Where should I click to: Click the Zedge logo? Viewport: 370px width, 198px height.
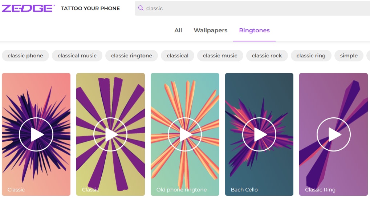(28, 8)
